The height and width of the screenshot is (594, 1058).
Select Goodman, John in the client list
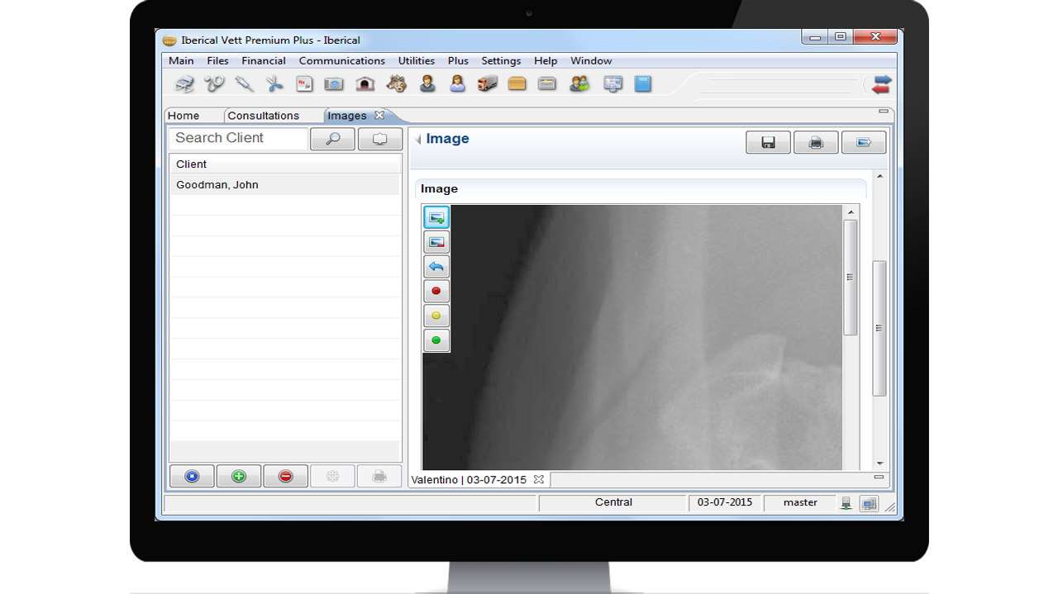[217, 185]
